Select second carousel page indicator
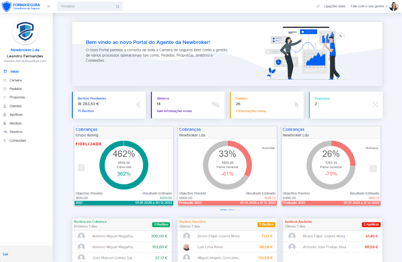 [x=231, y=210]
